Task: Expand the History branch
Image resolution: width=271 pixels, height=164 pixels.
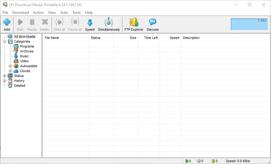Action: [5, 81]
